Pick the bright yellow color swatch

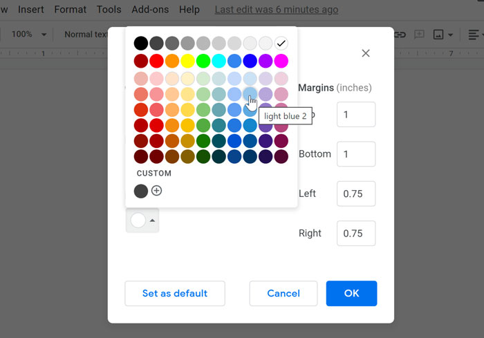187,61
